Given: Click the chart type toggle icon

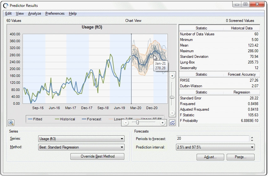Looking at the screenshot, I should (x=172, y=123).
